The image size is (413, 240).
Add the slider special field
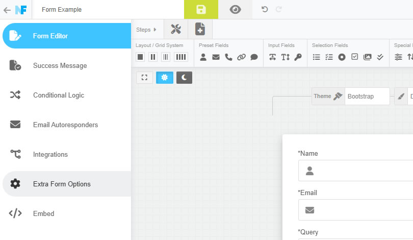tap(398, 57)
